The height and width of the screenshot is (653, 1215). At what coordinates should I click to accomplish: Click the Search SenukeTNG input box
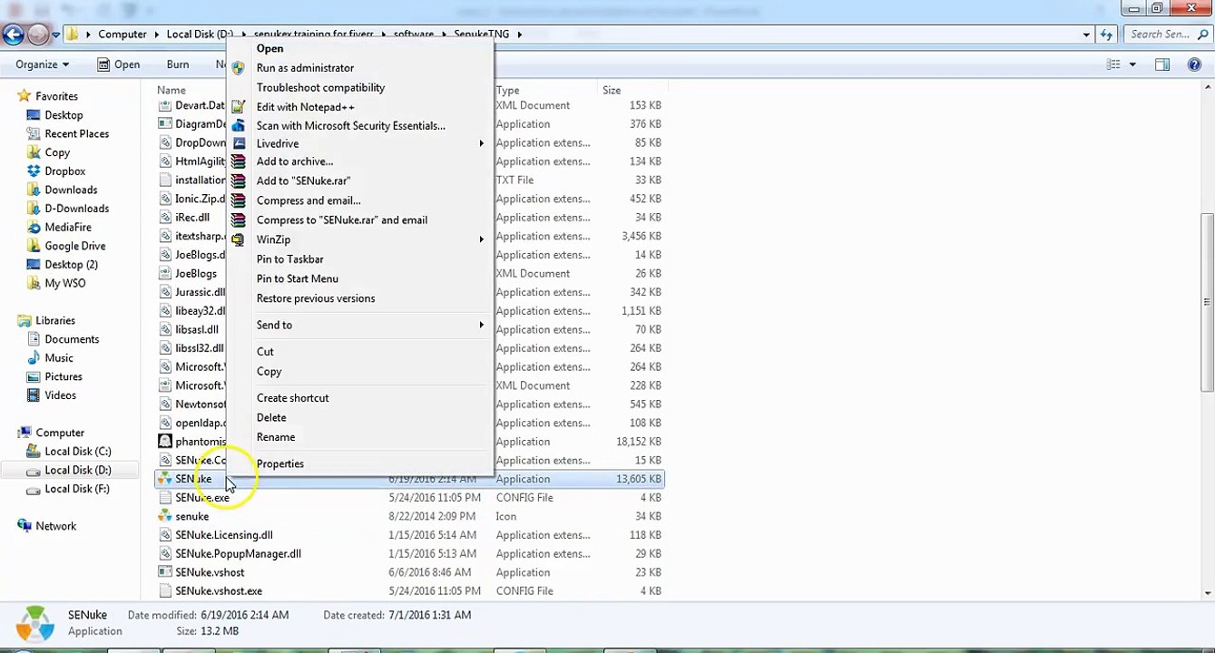[1168, 34]
